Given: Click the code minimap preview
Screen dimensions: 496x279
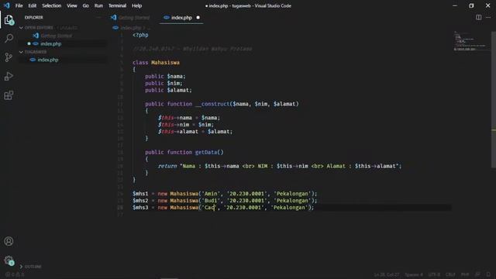Looking at the screenshot, I should point(471,41).
